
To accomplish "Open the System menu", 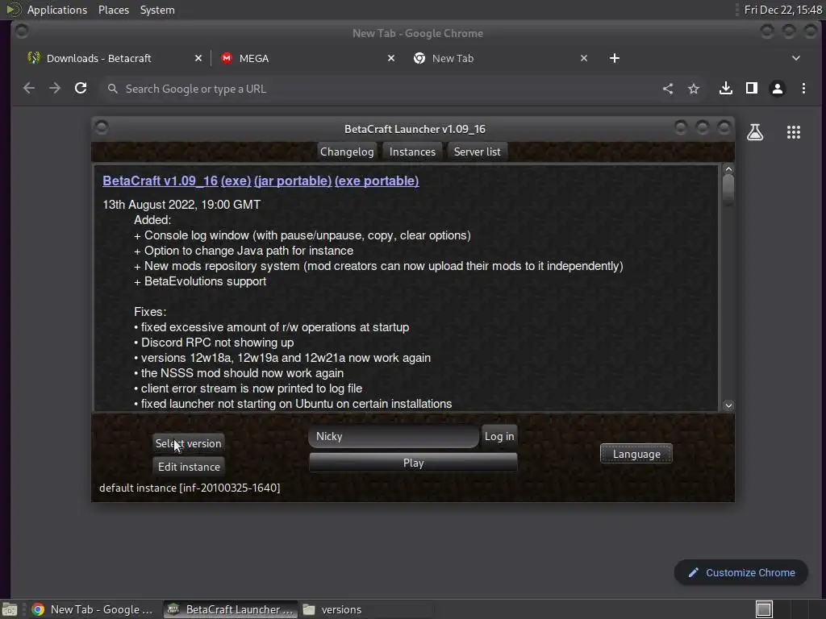I will click(157, 10).
